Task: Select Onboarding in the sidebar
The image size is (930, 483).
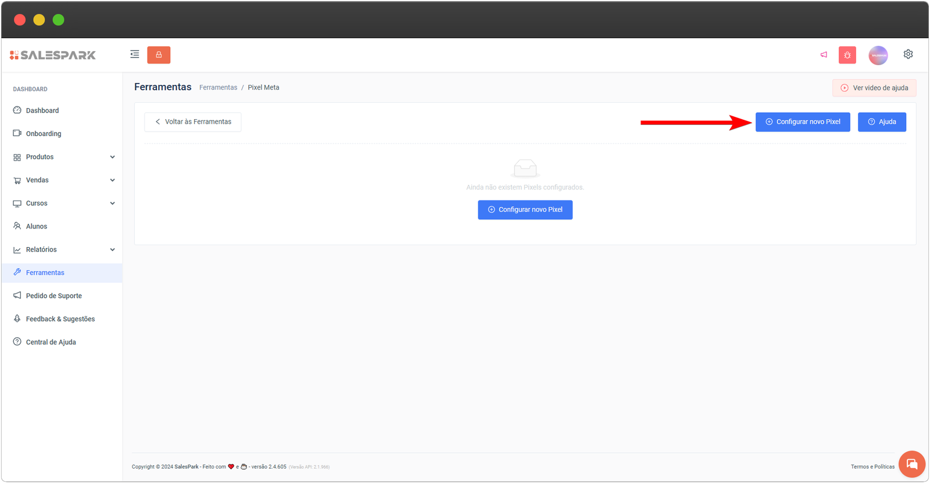Action: [x=43, y=134]
